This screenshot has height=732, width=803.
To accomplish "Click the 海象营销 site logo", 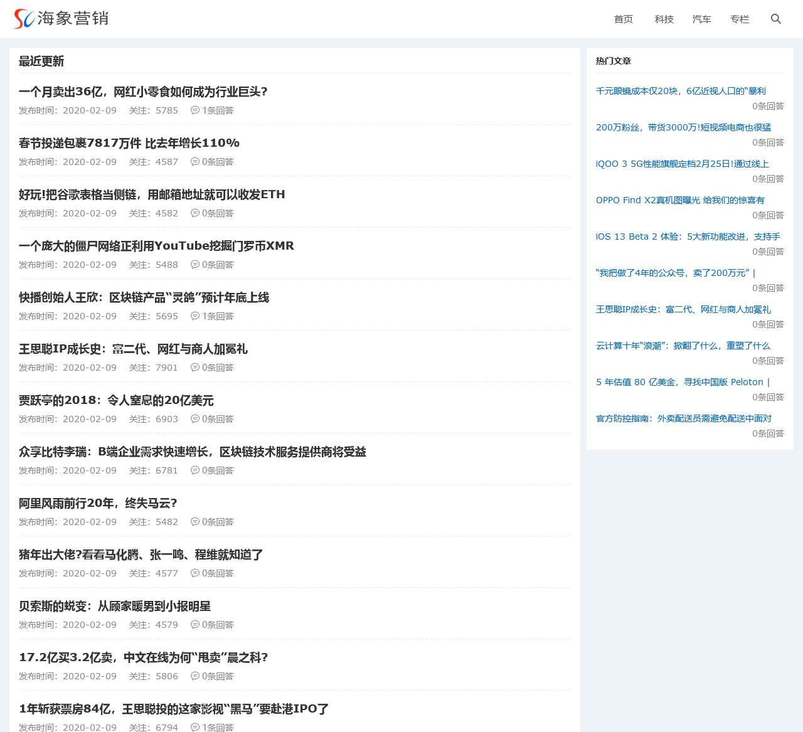I will [61, 19].
